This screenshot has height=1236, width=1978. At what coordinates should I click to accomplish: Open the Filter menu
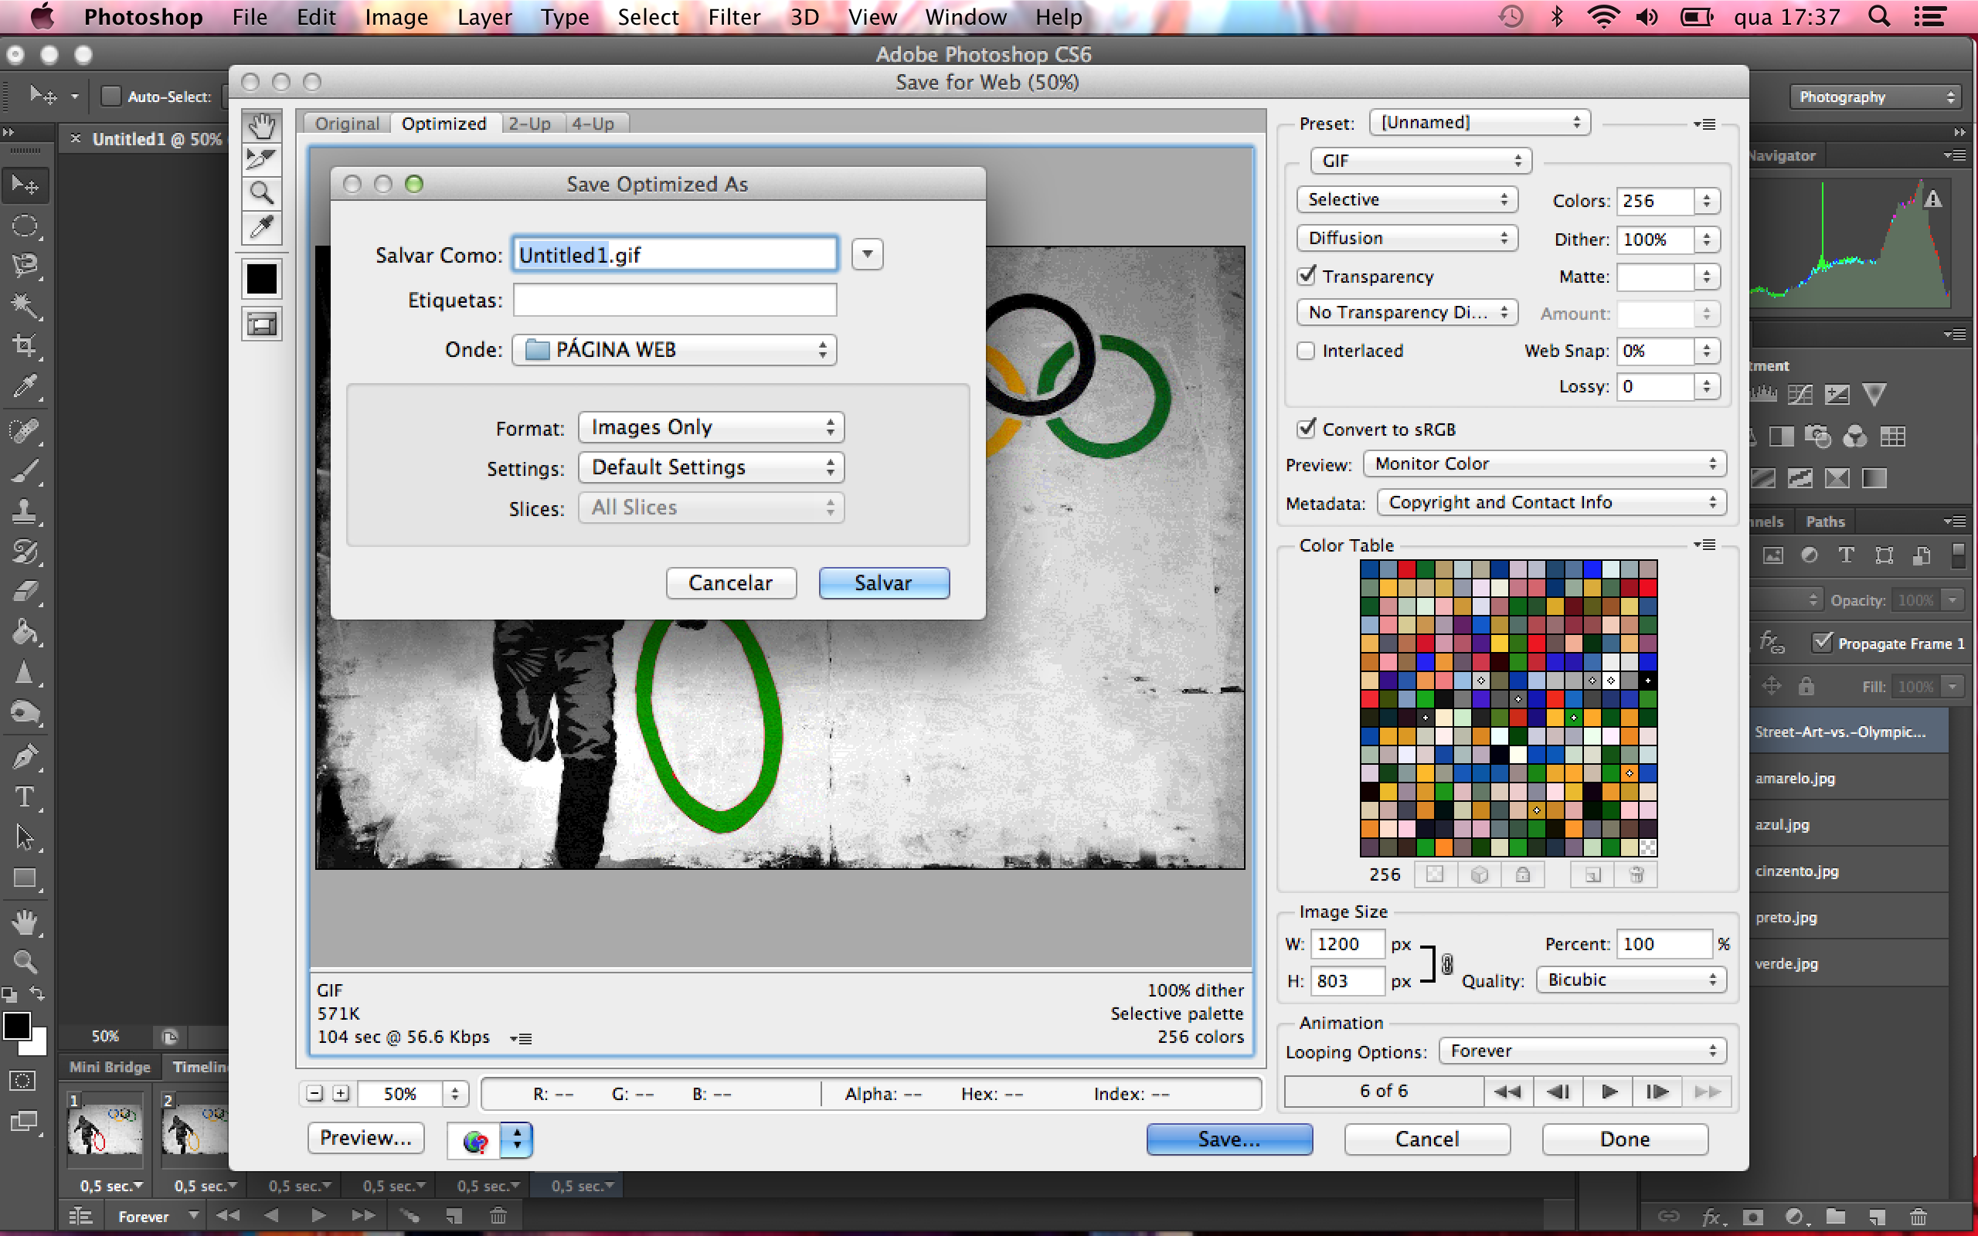(734, 17)
